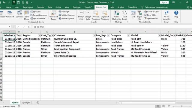Click Tell me what you want to do
This screenshot has height=108, width=192.
pos(156,7)
